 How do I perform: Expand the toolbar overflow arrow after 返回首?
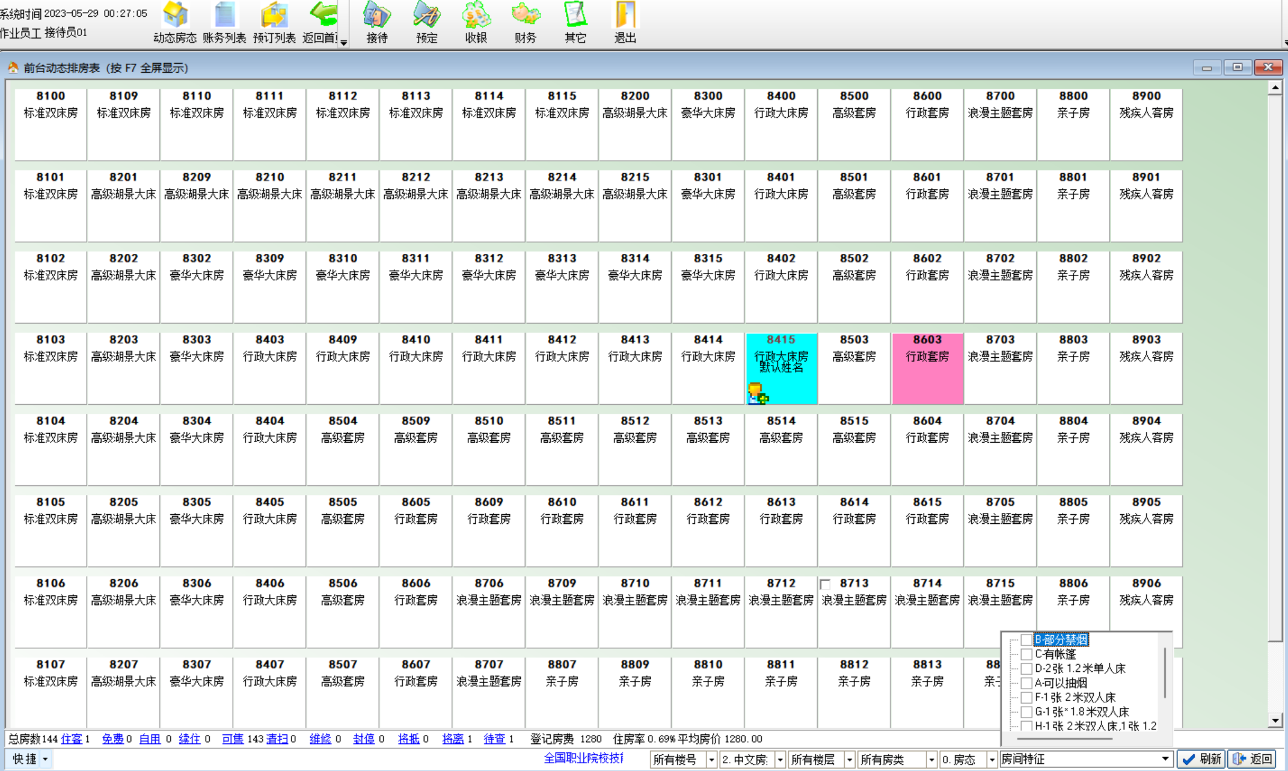tap(343, 42)
